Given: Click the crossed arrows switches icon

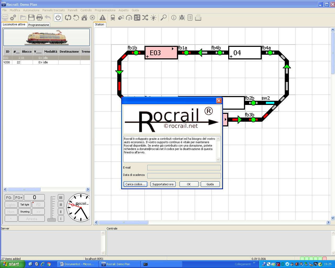Looking at the screenshot, I should (145, 18).
